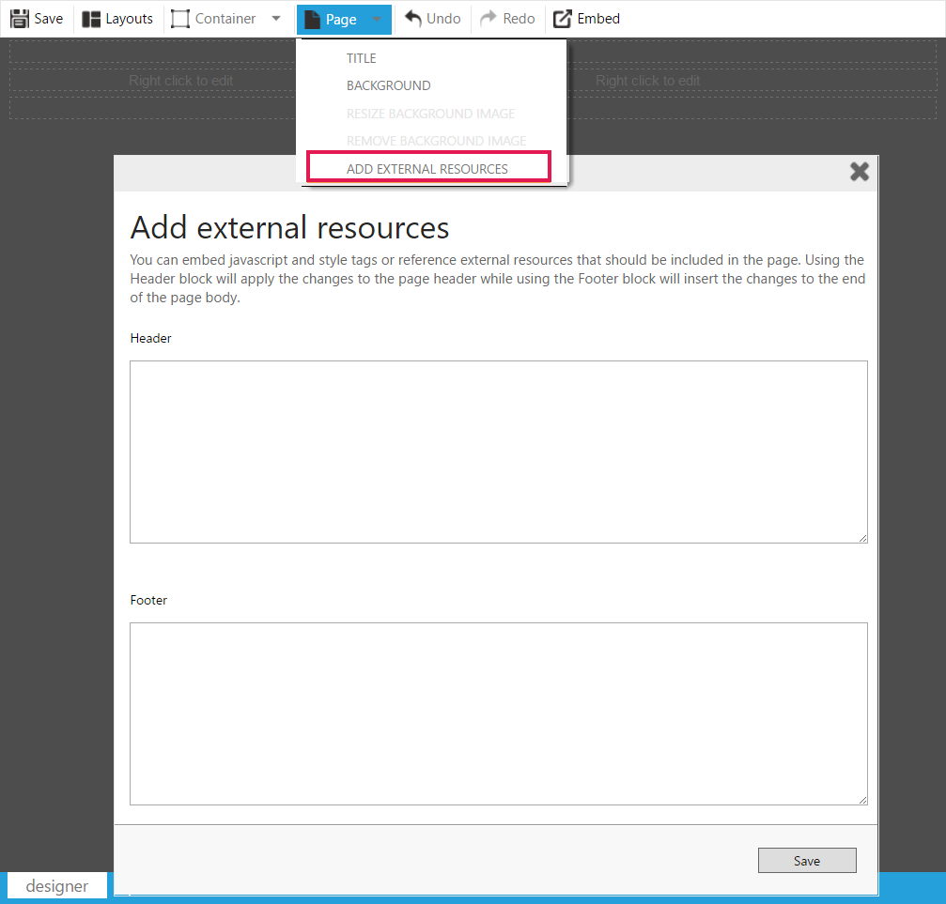Focus the Header text area
The width and height of the screenshot is (946, 904).
(x=499, y=452)
